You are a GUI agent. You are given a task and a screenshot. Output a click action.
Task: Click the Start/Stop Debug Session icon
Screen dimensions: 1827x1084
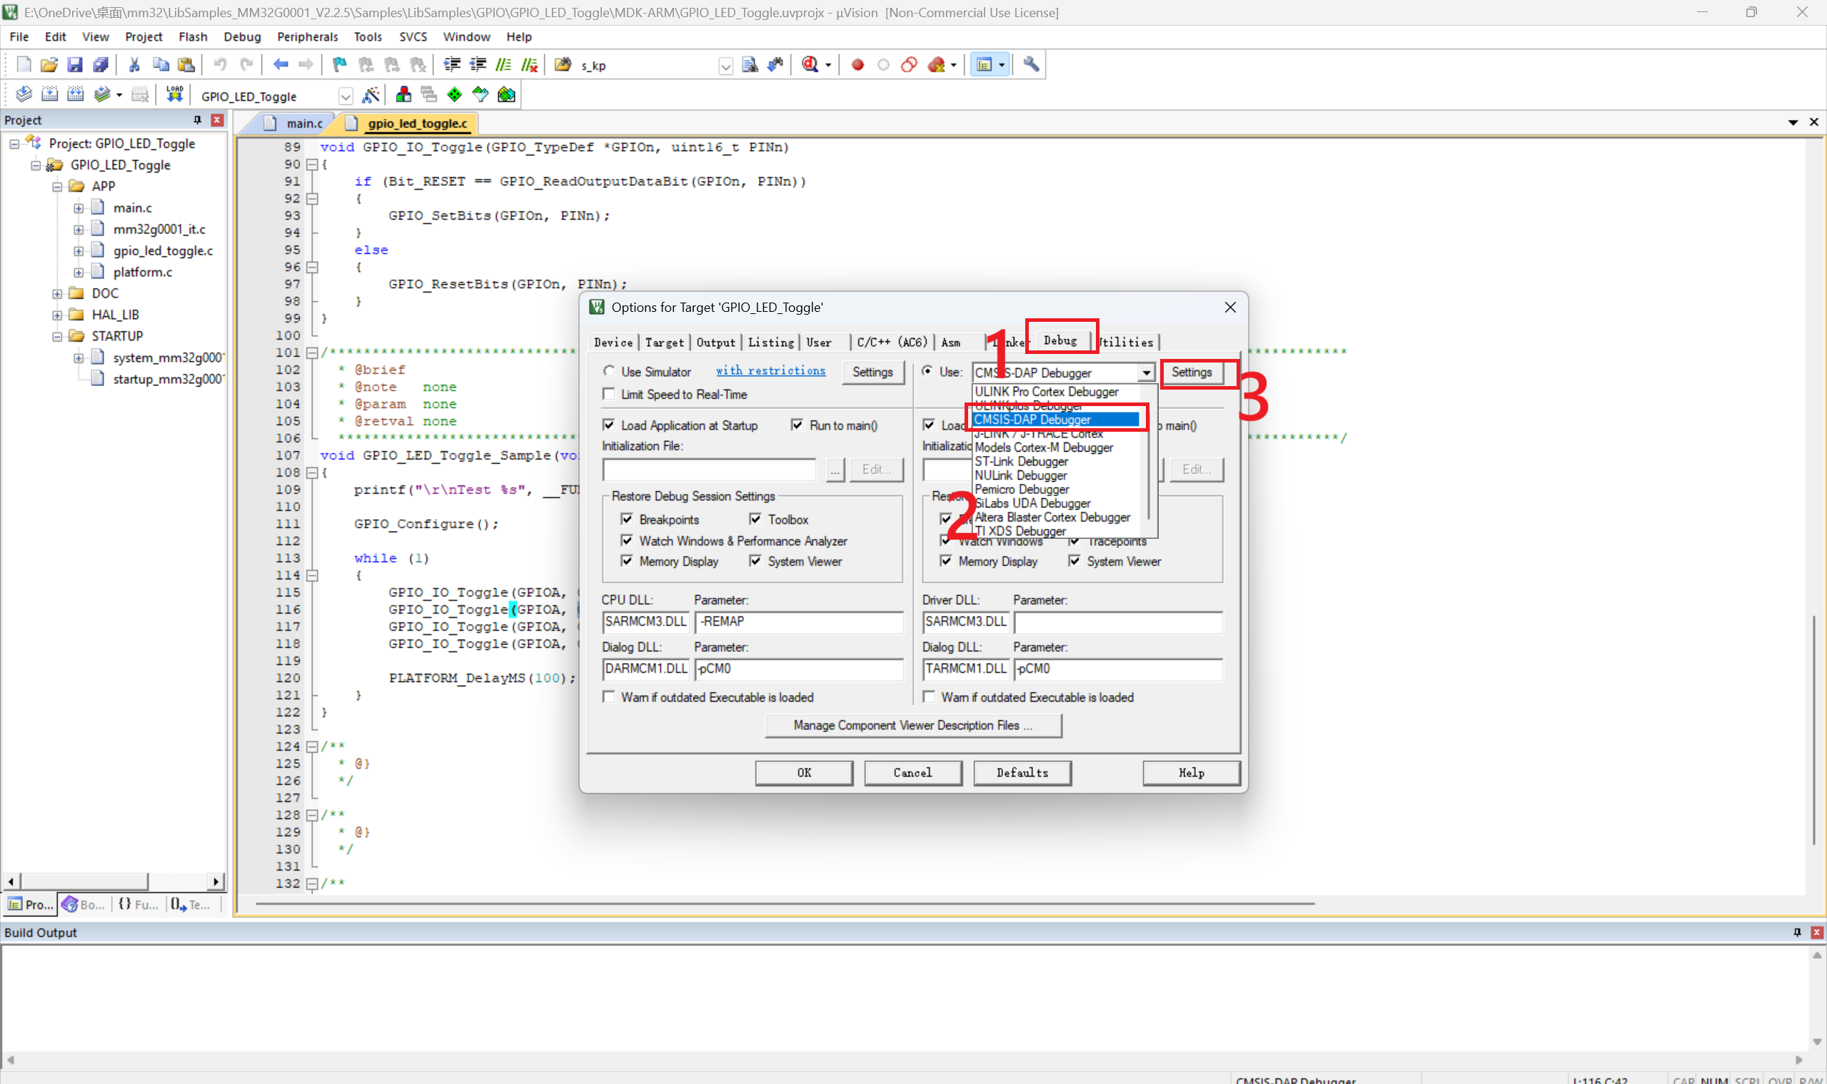coord(810,65)
